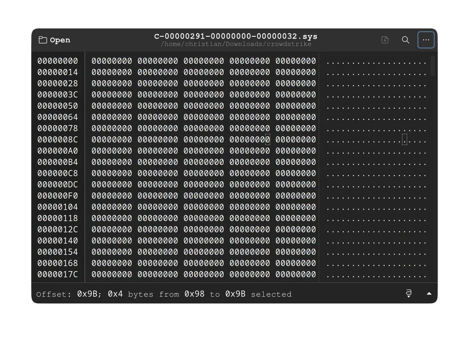Click the vertical scrollbar thumb
The width and height of the screenshot is (469, 338).
point(432,66)
